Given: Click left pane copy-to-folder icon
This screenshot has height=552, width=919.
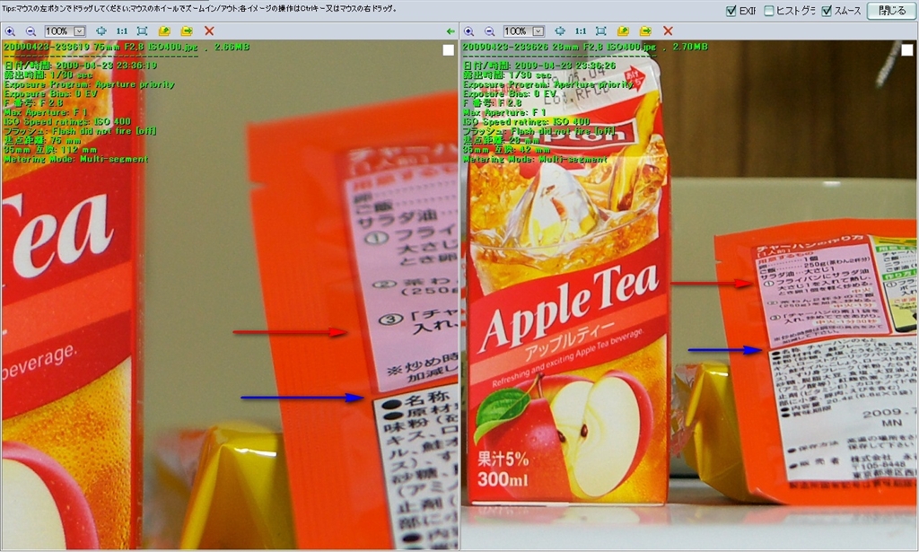Looking at the screenshot, I should (x=164, y=31).
